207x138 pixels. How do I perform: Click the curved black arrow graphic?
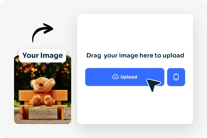click(x=43, y=33)
